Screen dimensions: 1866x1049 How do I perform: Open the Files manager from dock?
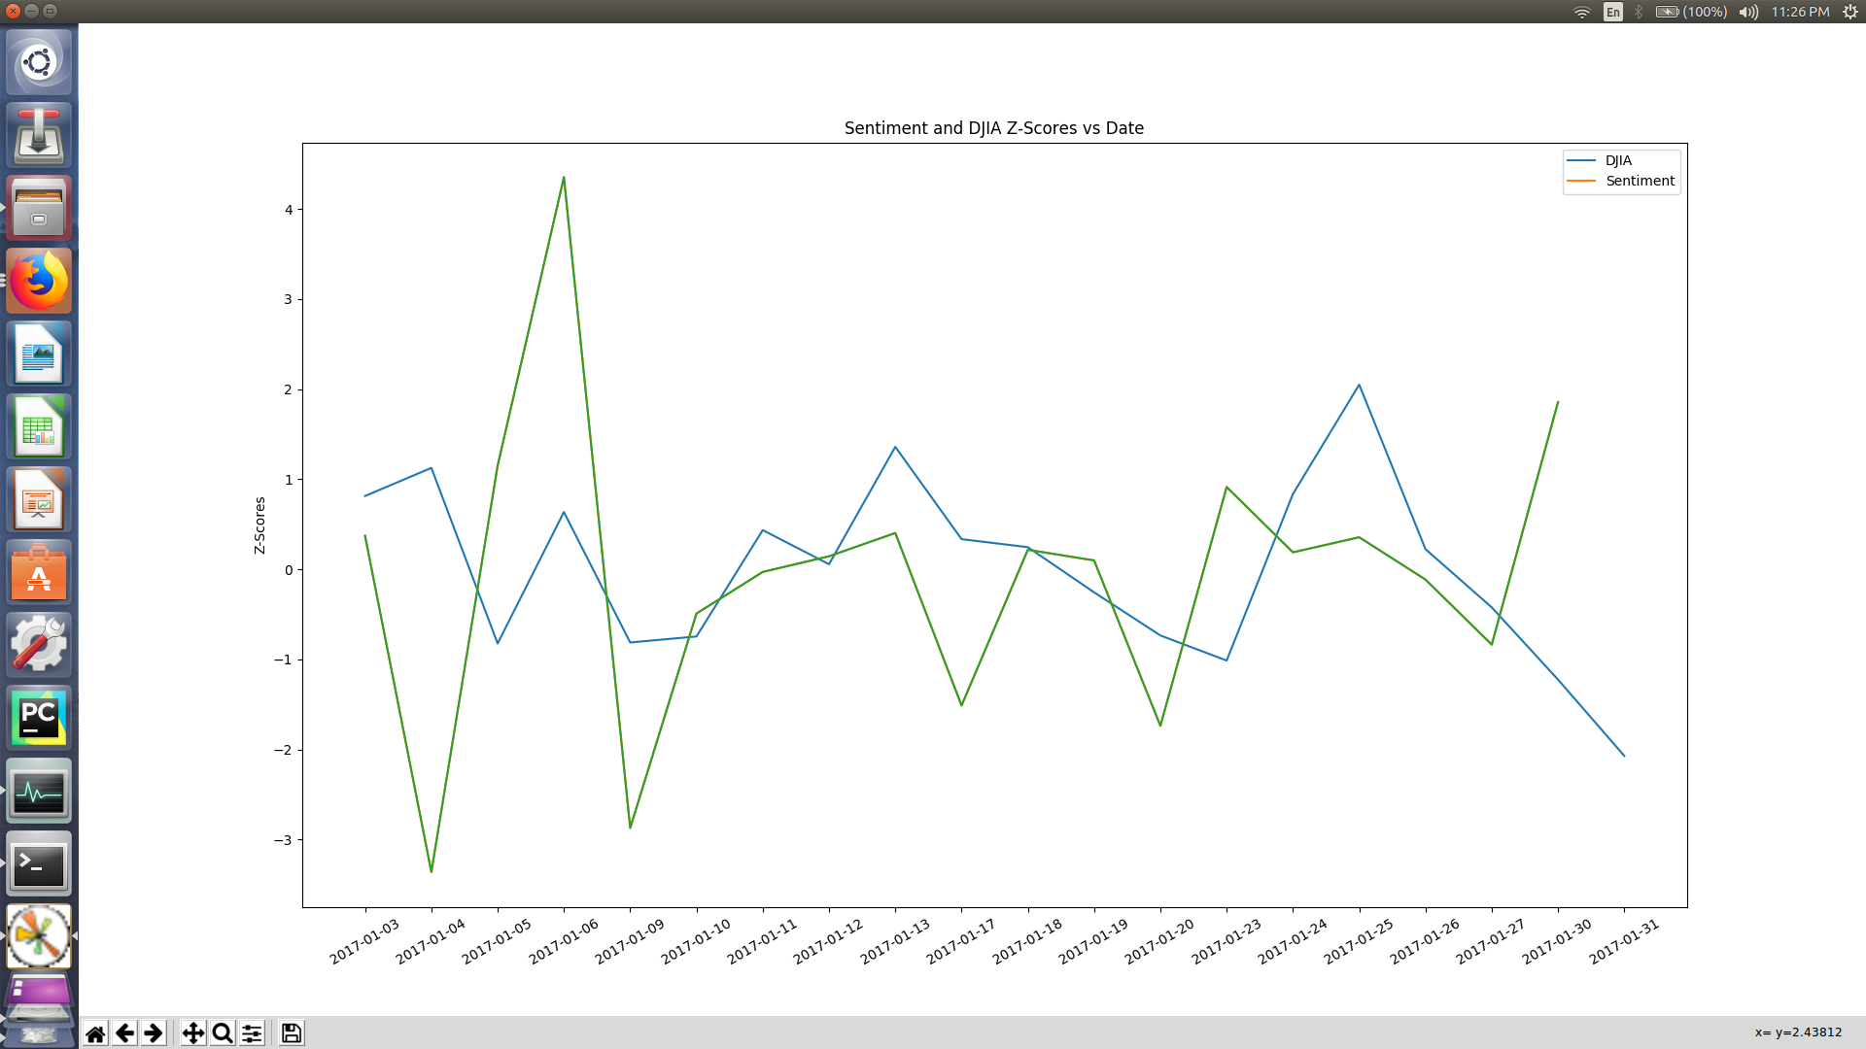pos(39,209)
